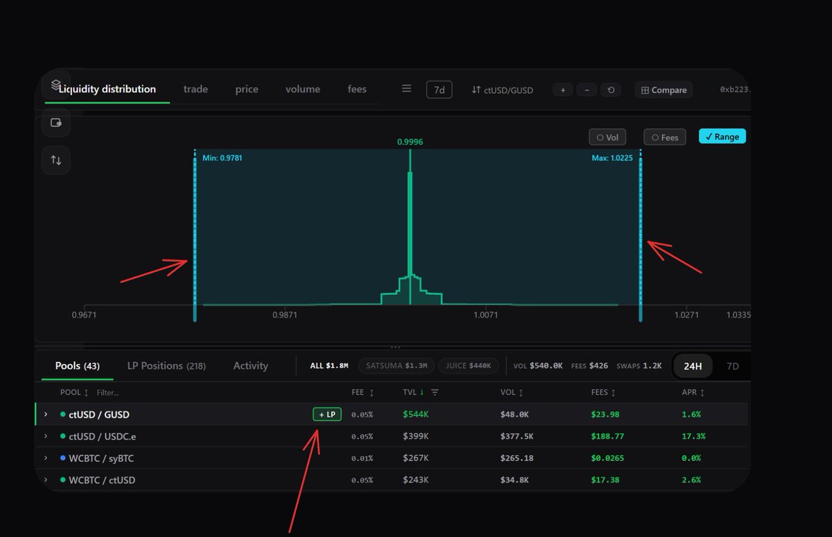Sort by POOL column arrows
This screenshot has height=537, width=832.
click(86, 393)
